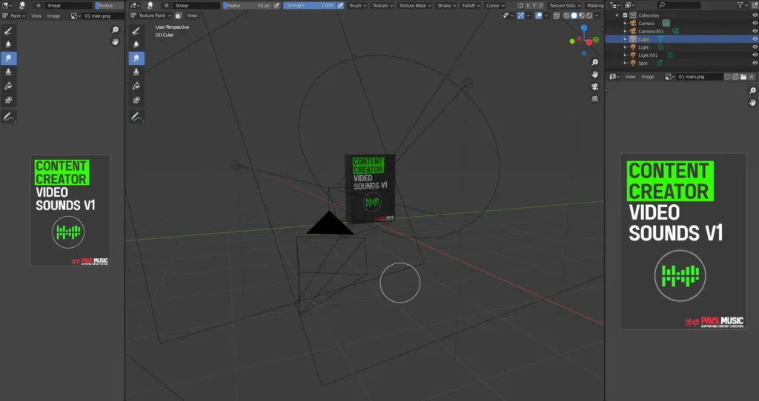Open the Image menu in left editor
This screenshot has width=759, height=401.
pos(54,16)
